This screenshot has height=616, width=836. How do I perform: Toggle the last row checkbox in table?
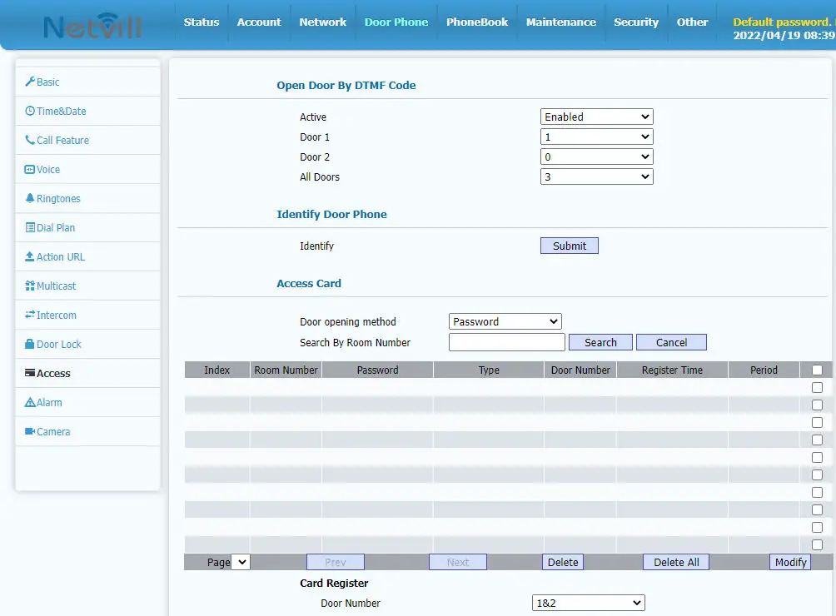(x=817, y=544)
